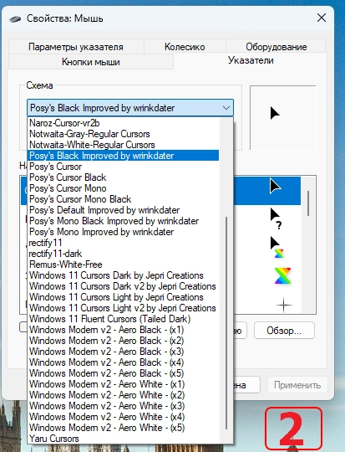
Task: Pick Windows Modern v2 Aero White (x5)
Action: pyautogui.click(x=123, y=428)
